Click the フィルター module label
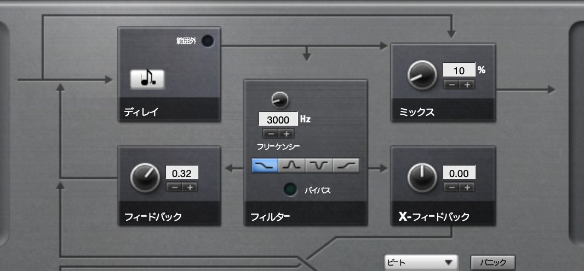 tap(270, 216)
